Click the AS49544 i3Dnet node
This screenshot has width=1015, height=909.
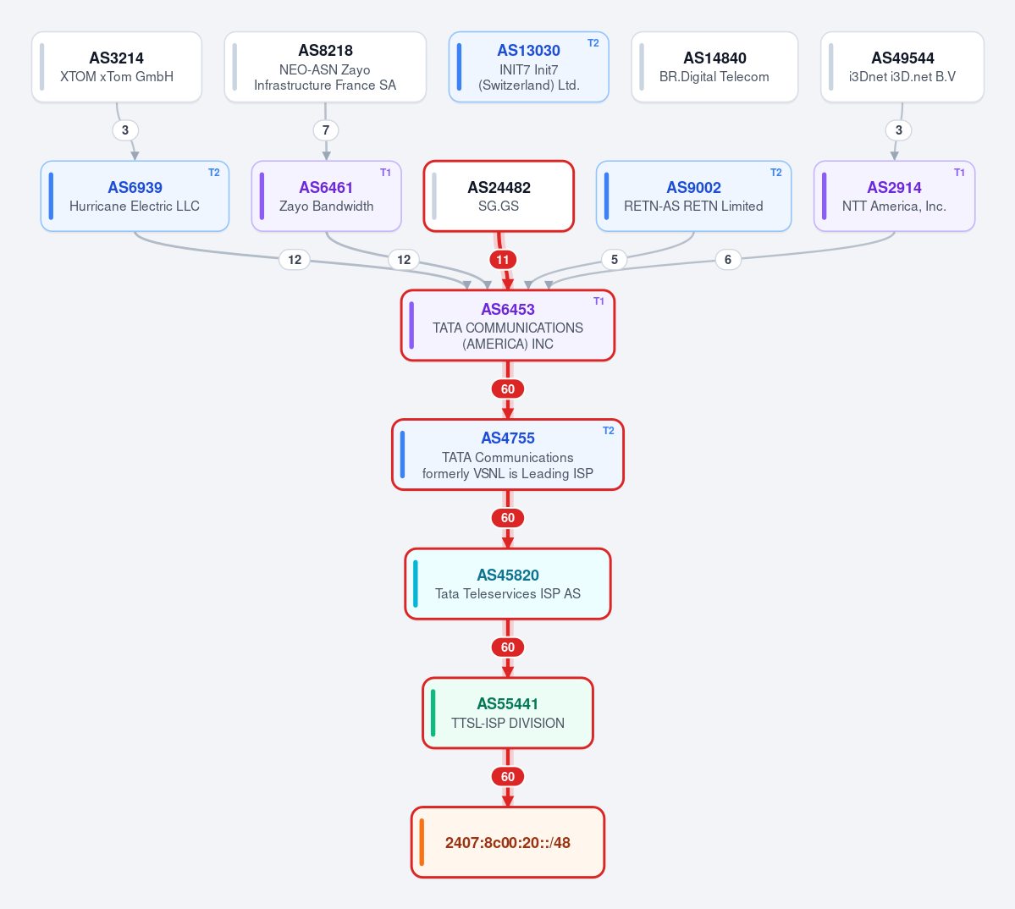(902, 67)
